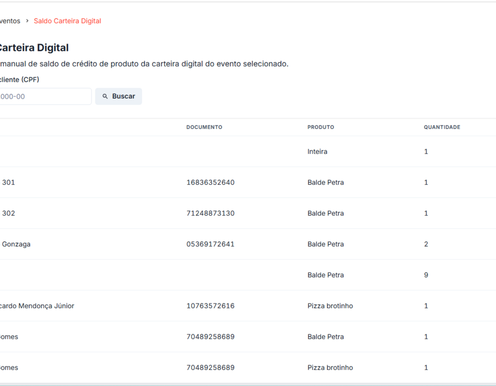496x386 pixels.
Task: Select document number 71248873130
Action: [211, 213]
